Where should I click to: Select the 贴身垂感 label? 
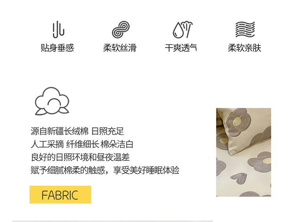[57, 48]
